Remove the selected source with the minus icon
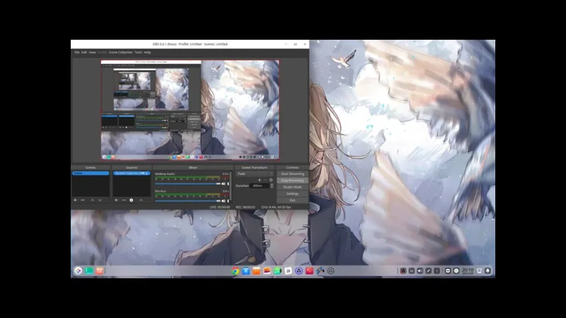Screen dimensions: 566x318 coord(124,200)
